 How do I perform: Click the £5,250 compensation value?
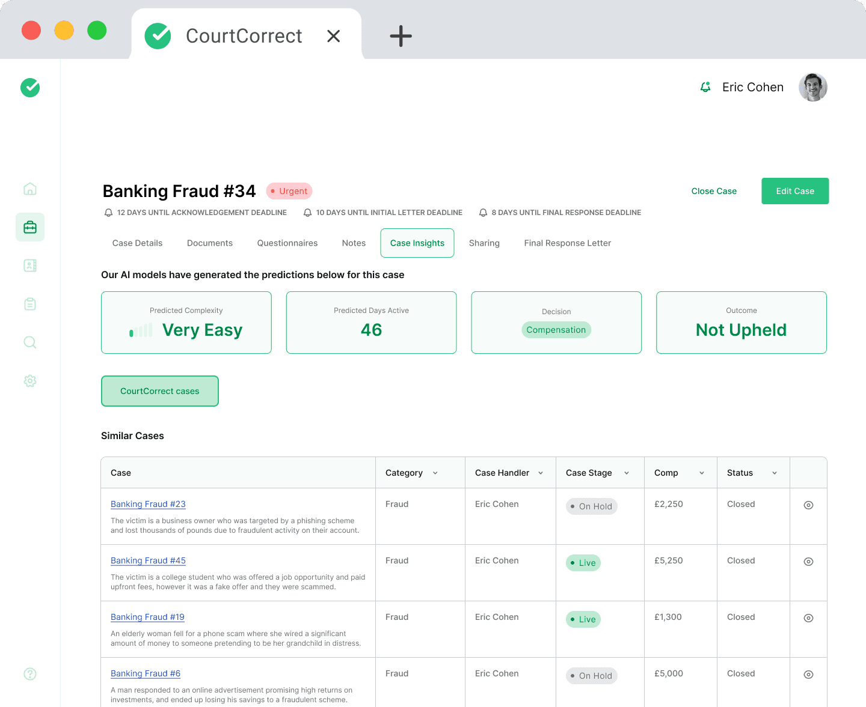tap(669, 561)
